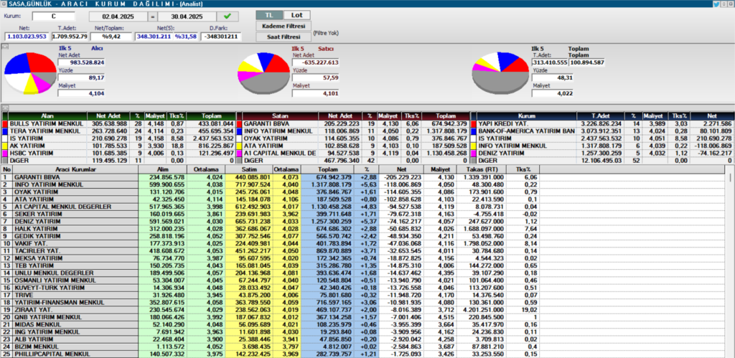
Task: Click BANK-OF-AMERICA YATIRIM BAN in Kurum table
Action: [526, 131]
